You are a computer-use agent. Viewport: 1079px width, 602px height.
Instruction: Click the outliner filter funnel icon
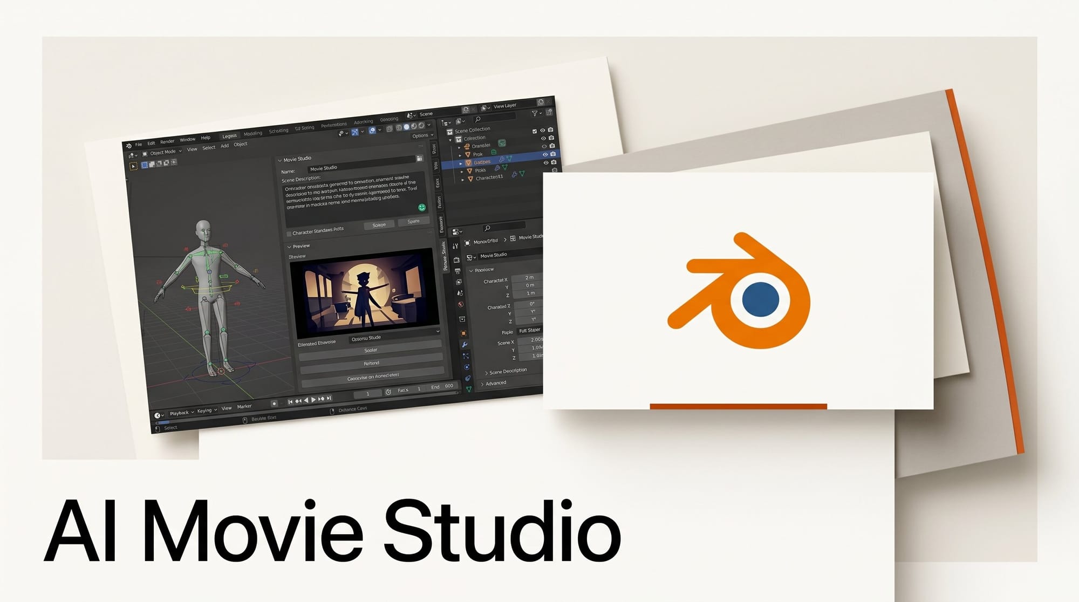coord(534,113)
